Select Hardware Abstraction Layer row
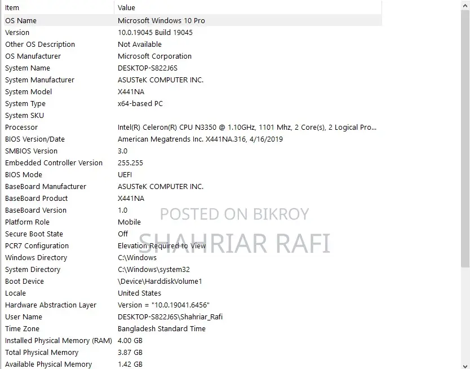The width and height of the screenshot is (470, 369). [192, 305]
